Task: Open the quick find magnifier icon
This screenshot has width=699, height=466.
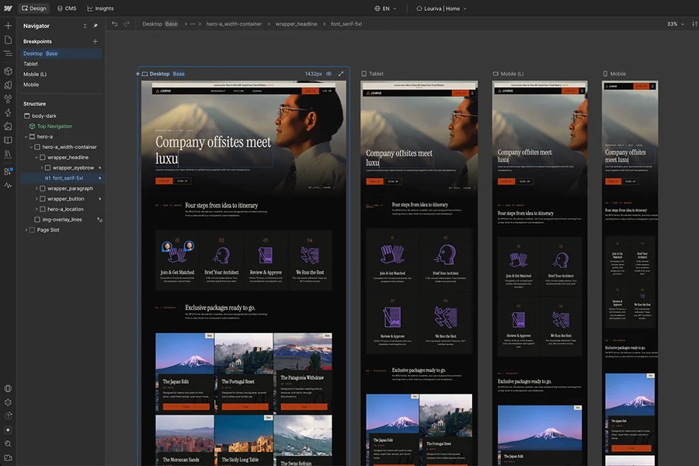Action: [x=8, y=443]
